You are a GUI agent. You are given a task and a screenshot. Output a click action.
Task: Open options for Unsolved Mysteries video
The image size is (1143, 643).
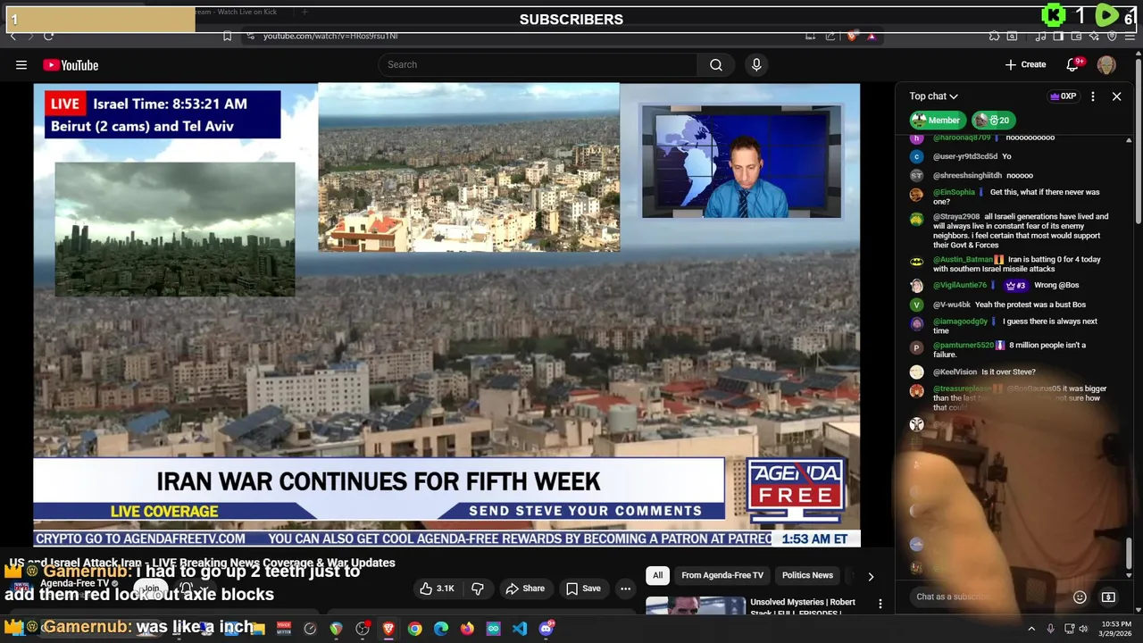click(x=880, y=605)
